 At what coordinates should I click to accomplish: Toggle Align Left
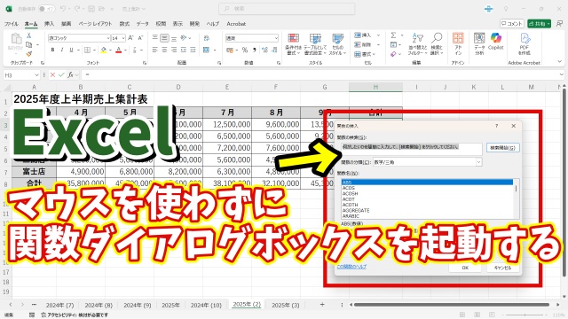click(154, 50)
